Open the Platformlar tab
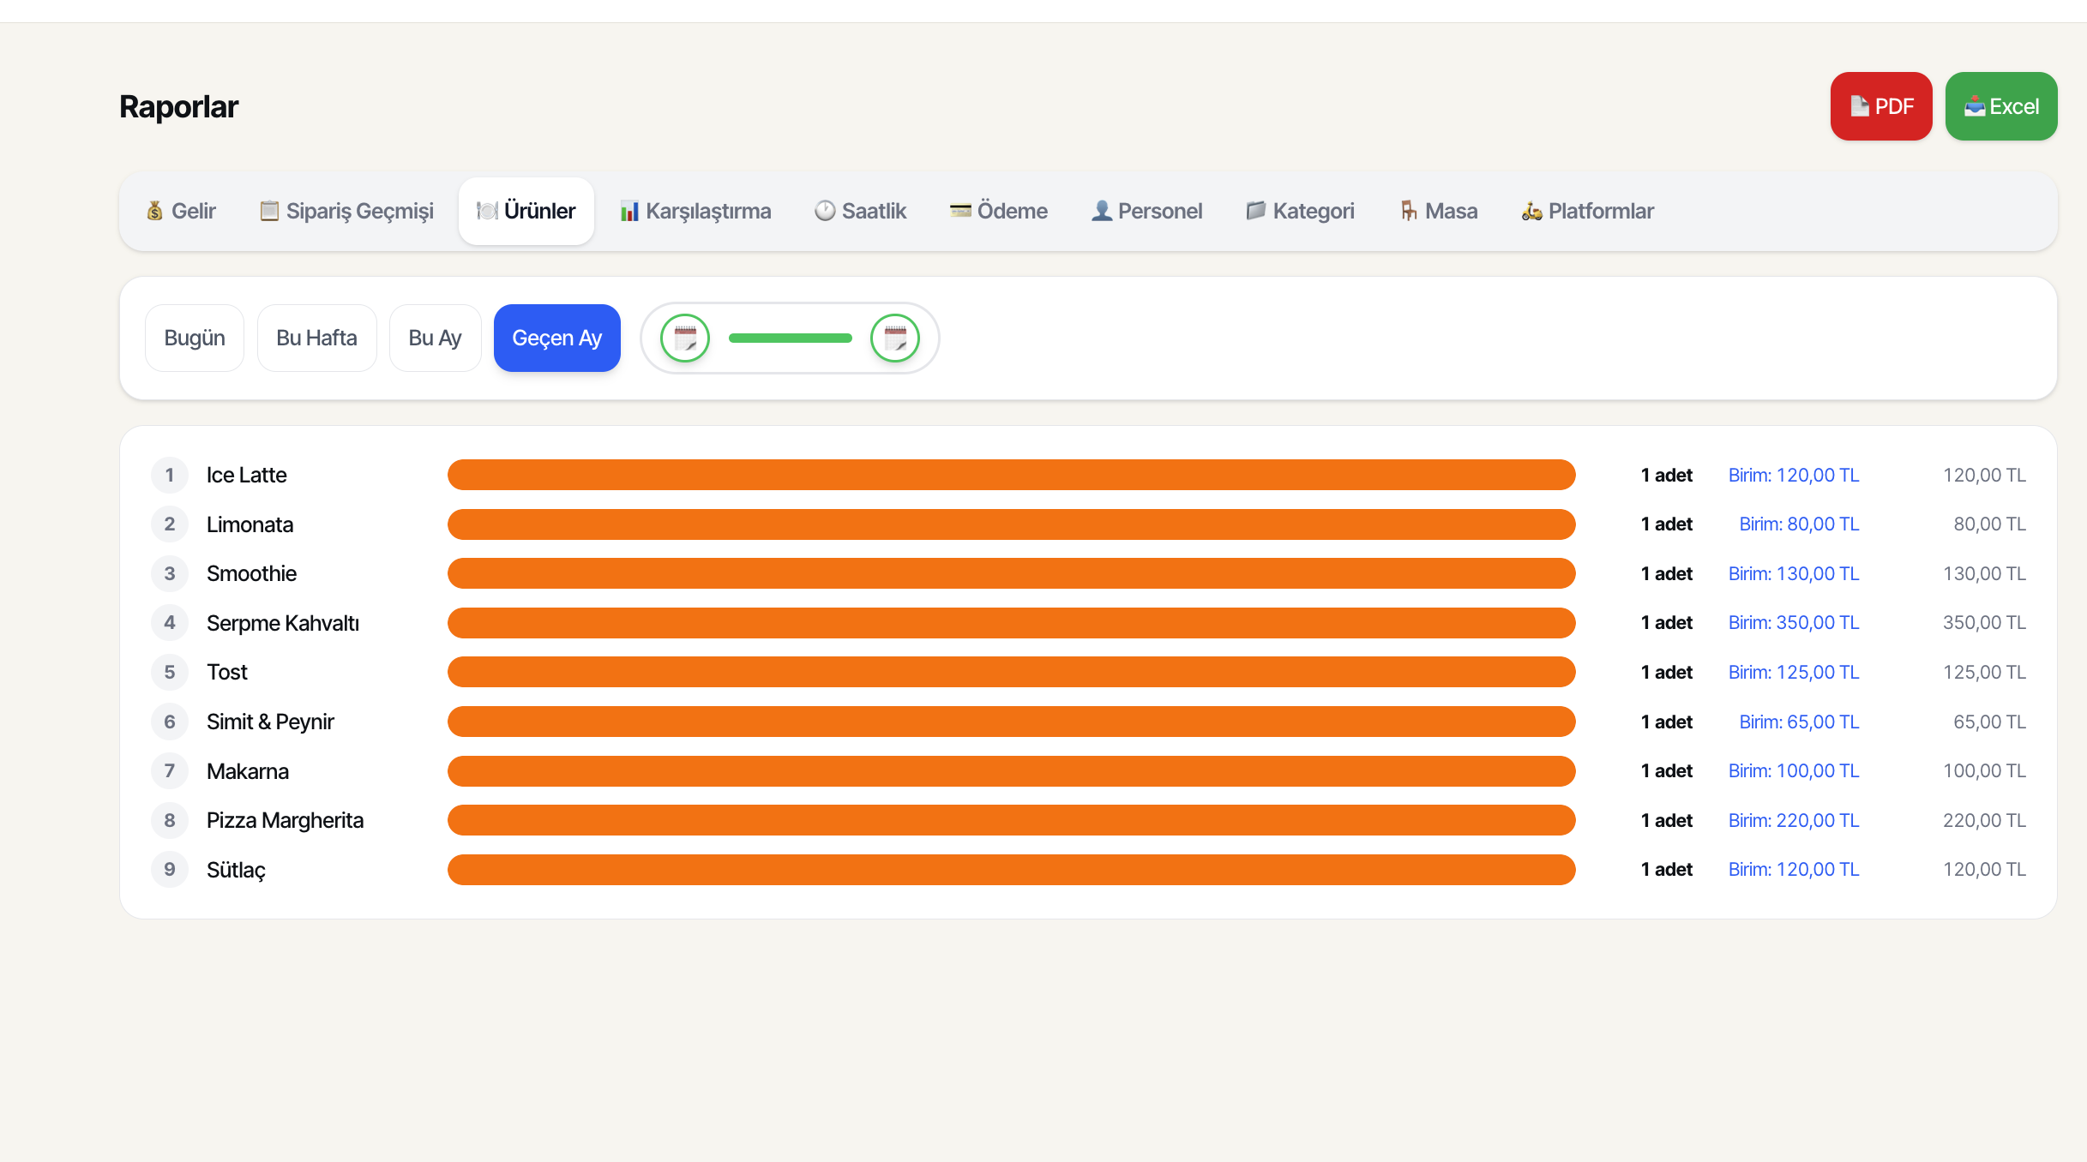This screenshot has width=2087, height=1162. click(1587, 211)
